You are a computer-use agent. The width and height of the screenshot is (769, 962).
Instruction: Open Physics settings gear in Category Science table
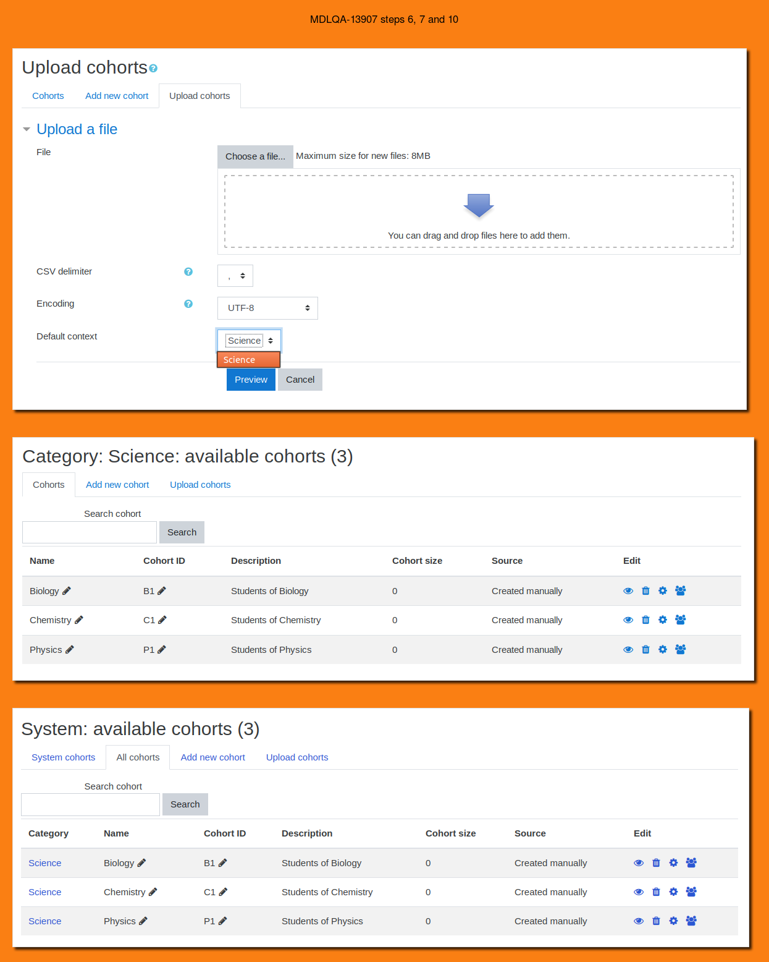point(663,650)
